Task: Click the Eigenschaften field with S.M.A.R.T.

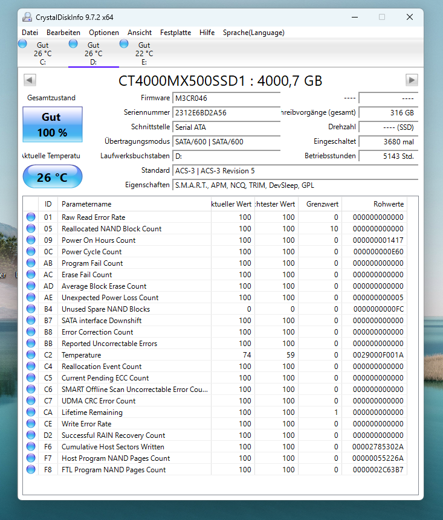Action: coord(296,185)
